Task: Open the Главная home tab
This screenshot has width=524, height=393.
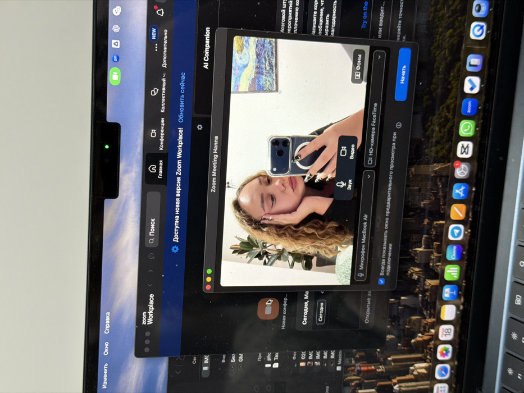Action: tap(156, 170)
